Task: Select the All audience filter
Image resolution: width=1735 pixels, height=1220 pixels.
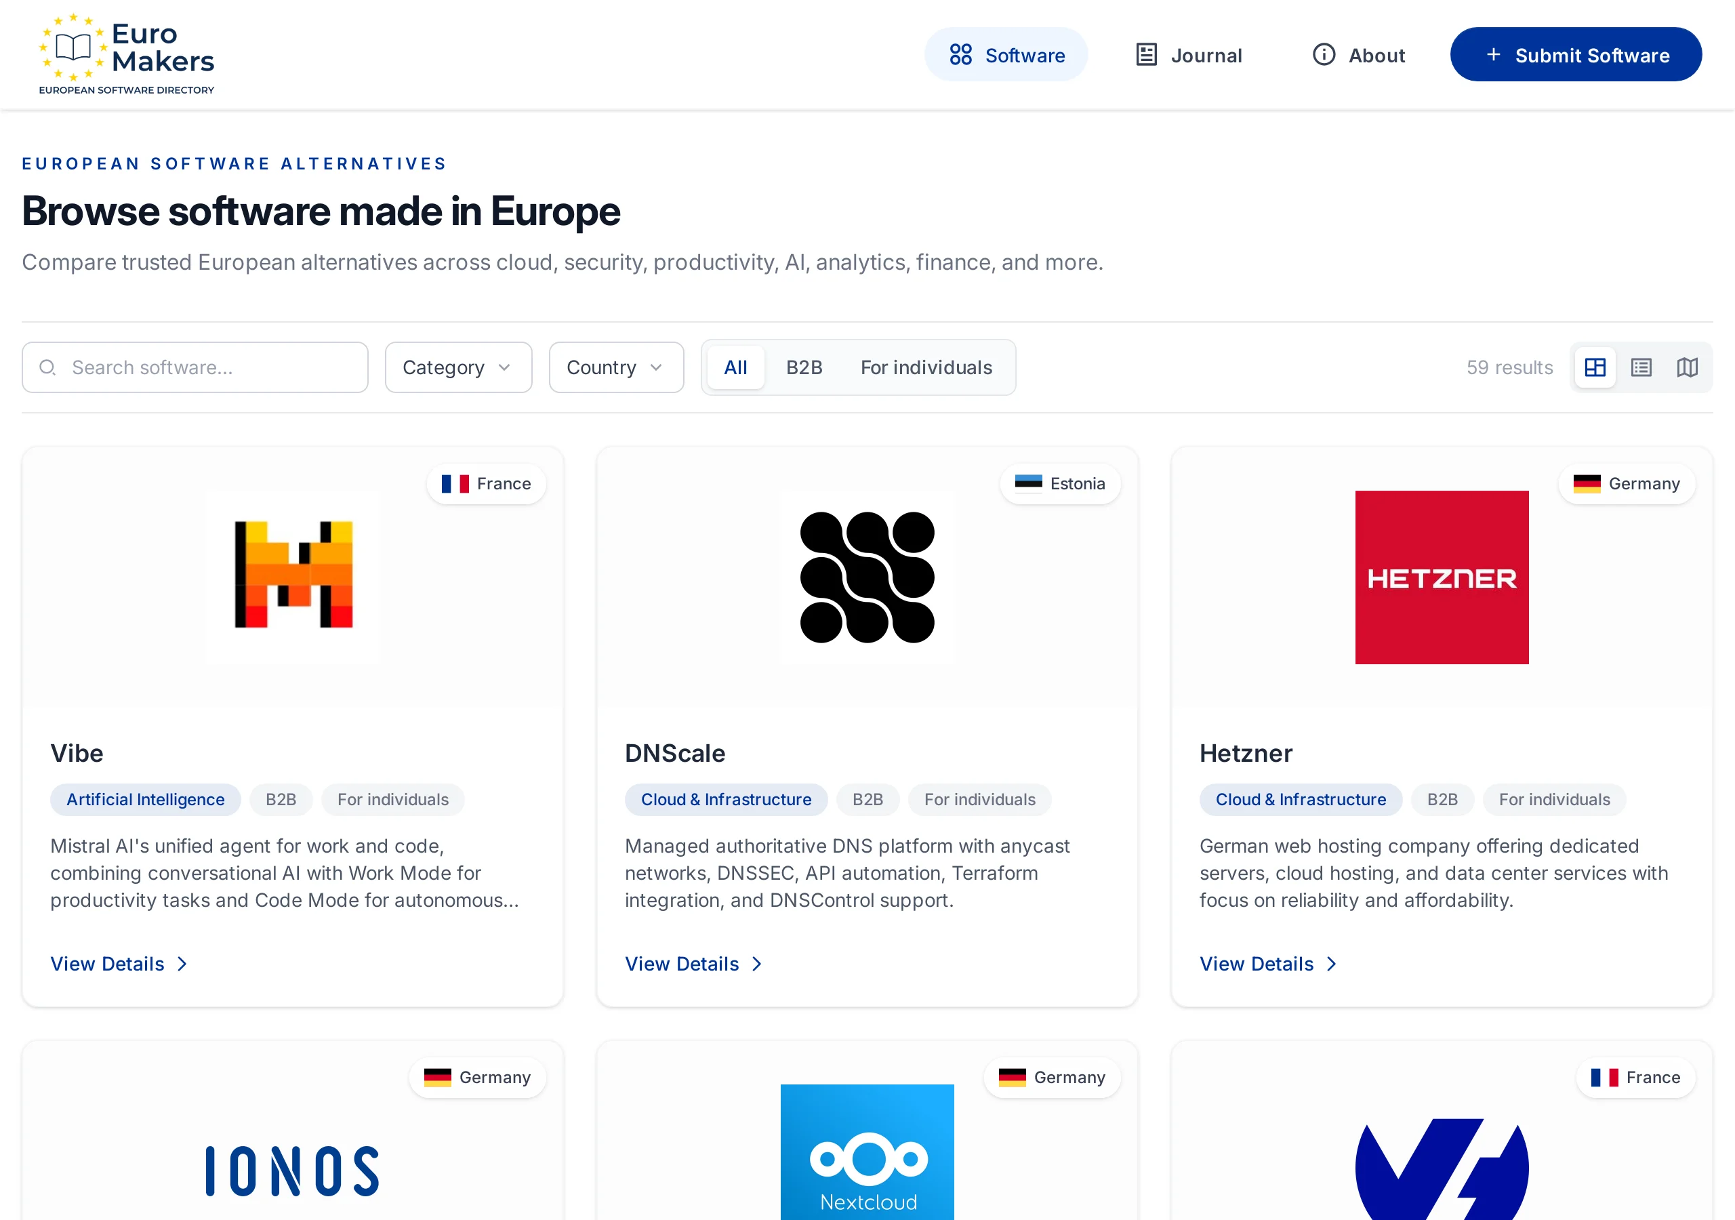Action: (735, 367)
